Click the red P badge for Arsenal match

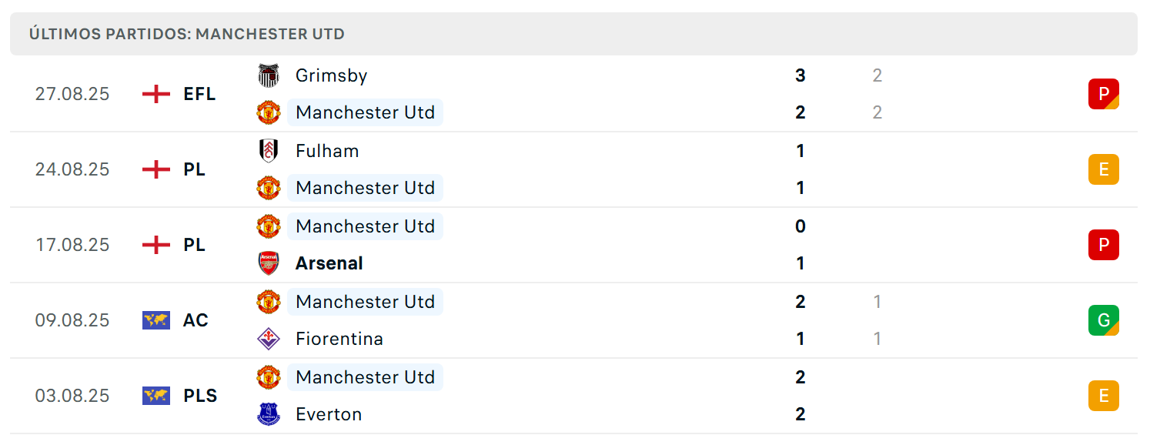click(1104, 245)
